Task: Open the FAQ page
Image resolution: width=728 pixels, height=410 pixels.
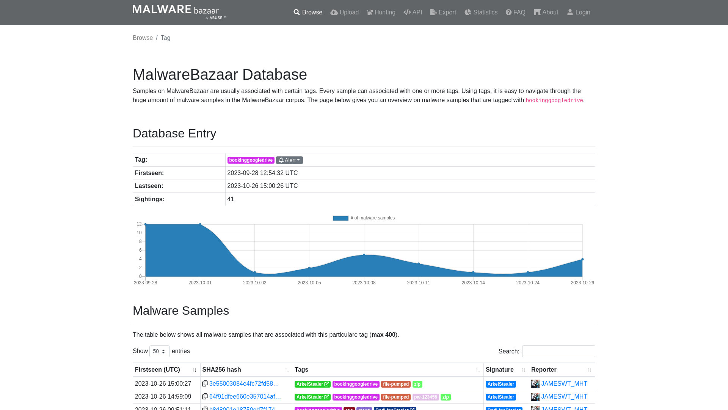Action: pos(515,13)
